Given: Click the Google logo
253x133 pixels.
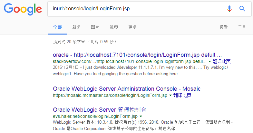Looking at the screenshot, I should 23,9.
